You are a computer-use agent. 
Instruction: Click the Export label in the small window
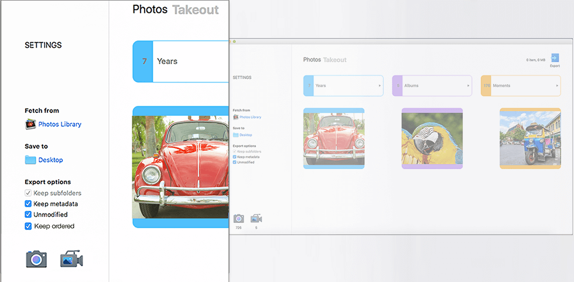555,66
